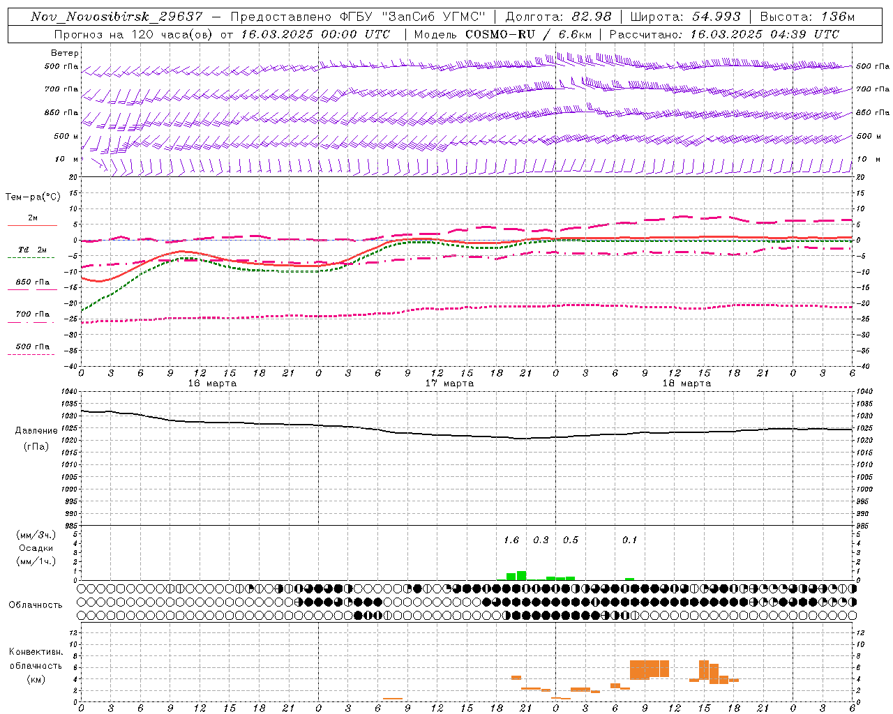893x714 pixels.
Task: Click the 850 гПа temperature legend entry
Action: (32, 282)
